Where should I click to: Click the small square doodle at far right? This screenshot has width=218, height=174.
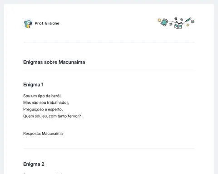pyautogui.click(x=193, y=22)
